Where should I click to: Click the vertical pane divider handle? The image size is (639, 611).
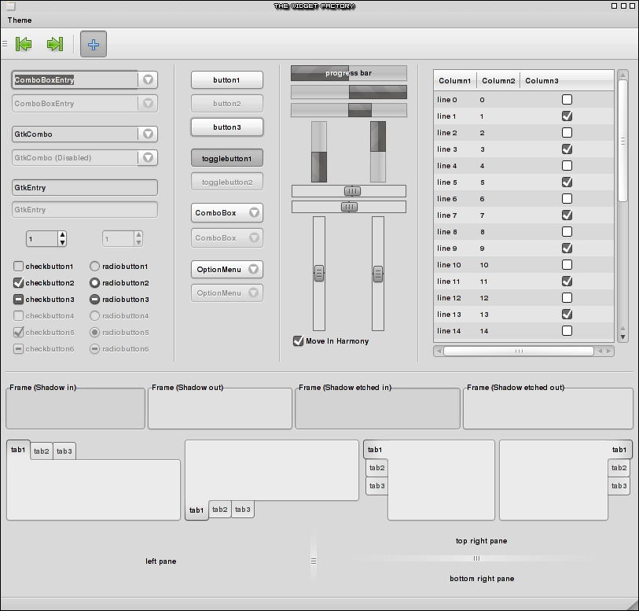(x=314, y=561)
